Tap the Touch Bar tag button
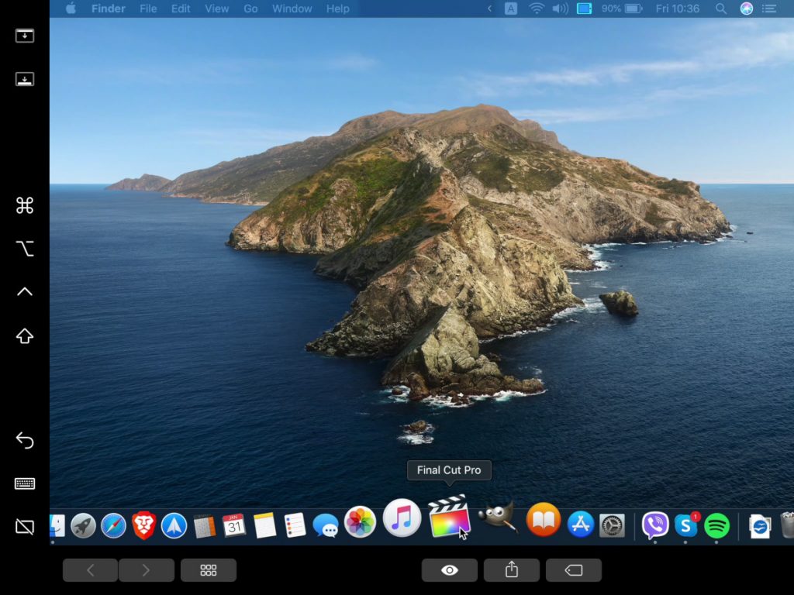794x595 pixels. coord(574,570)
